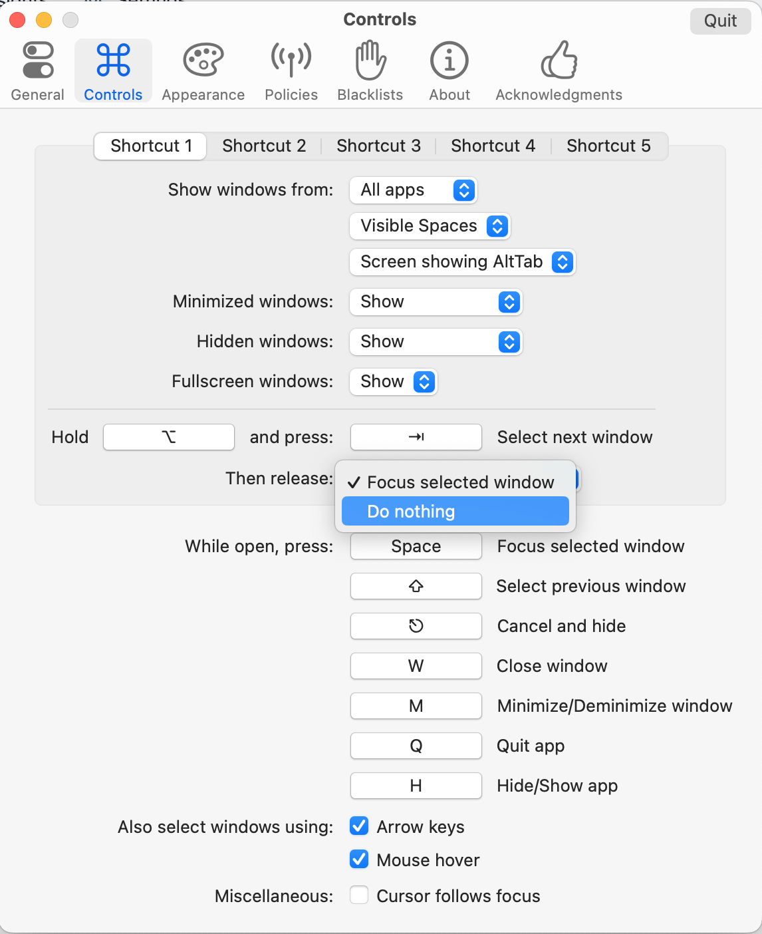This screenshot has height=934, width=762.
Task: Click the hold shortcut key field
Action: tap(168, 437)
